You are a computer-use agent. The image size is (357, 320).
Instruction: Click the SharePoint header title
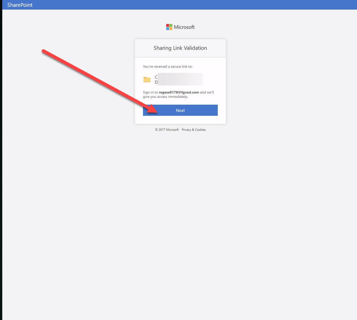click(20, 5)
